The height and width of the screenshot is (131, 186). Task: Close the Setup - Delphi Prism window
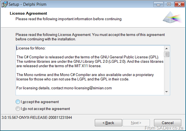pyautogui.click(x=179, y=4)
